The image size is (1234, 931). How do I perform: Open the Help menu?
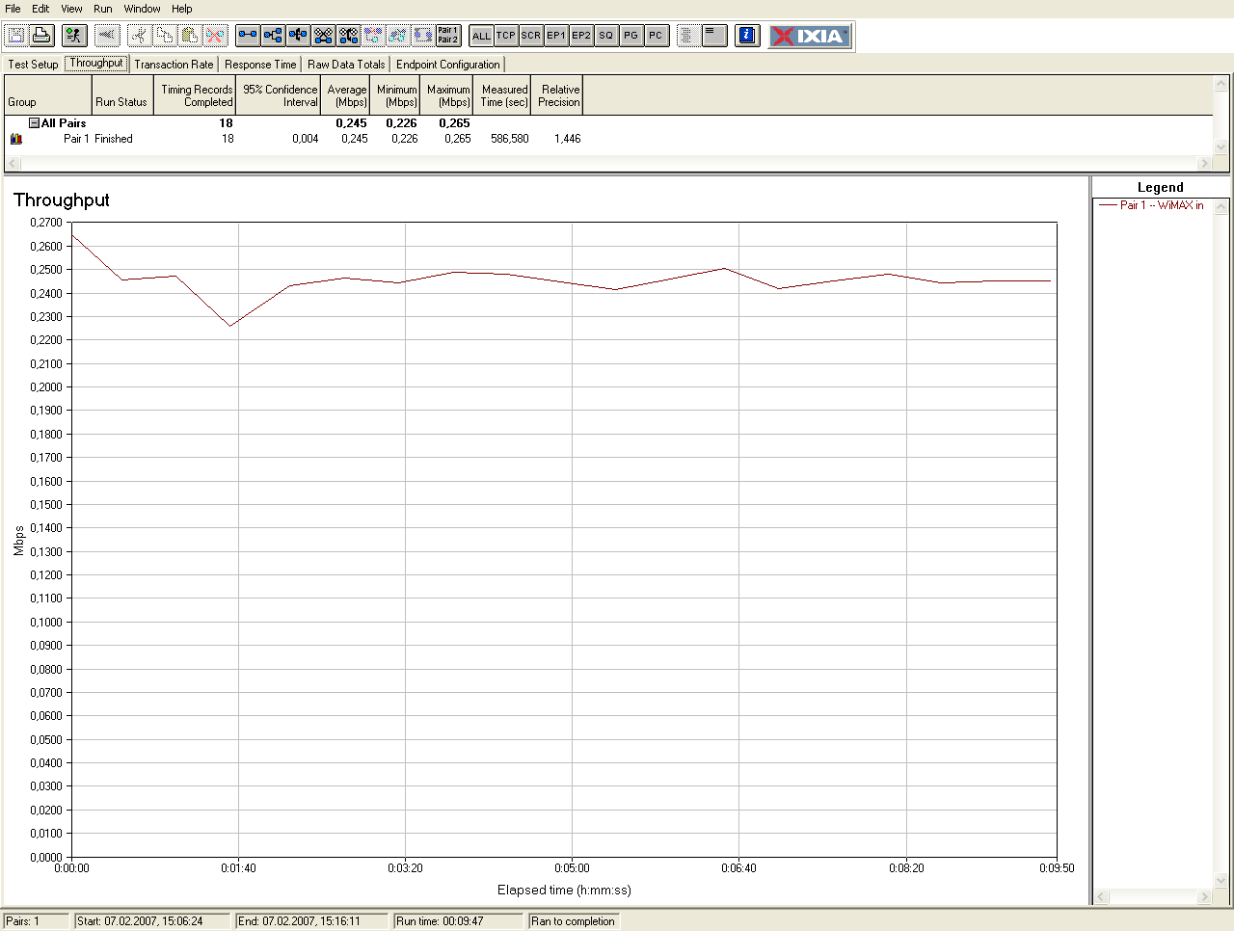(x=182, y=9)
